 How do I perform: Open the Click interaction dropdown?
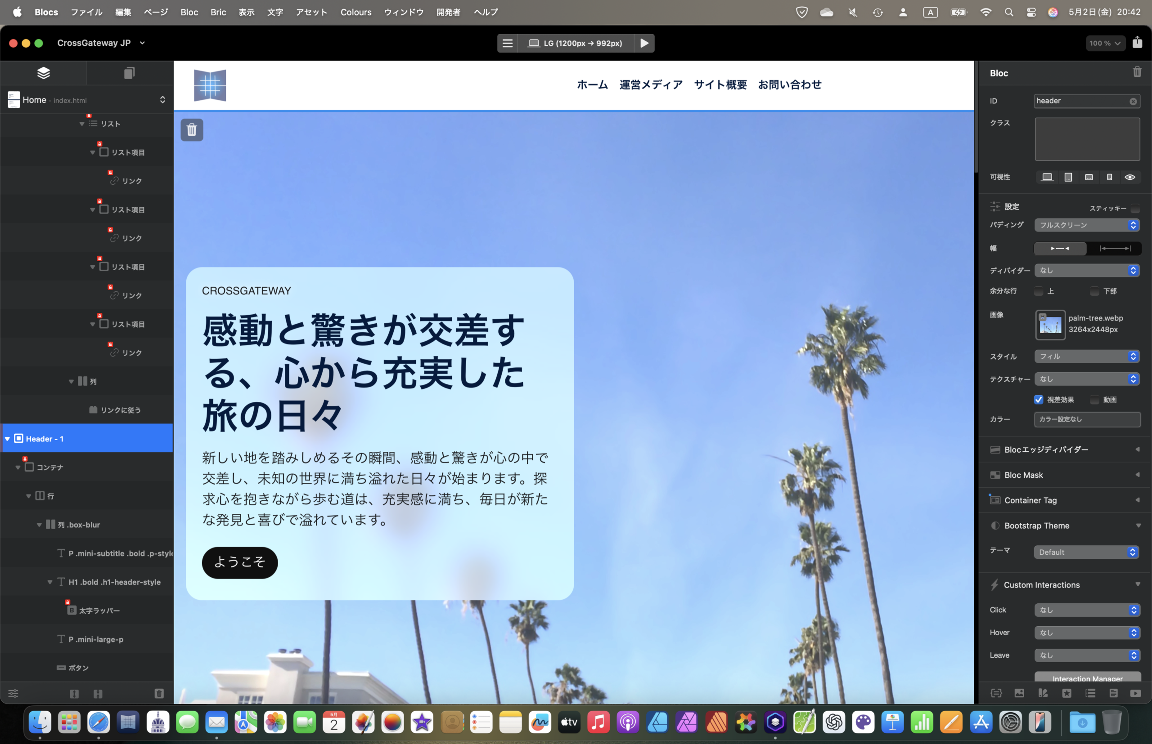1087,610
